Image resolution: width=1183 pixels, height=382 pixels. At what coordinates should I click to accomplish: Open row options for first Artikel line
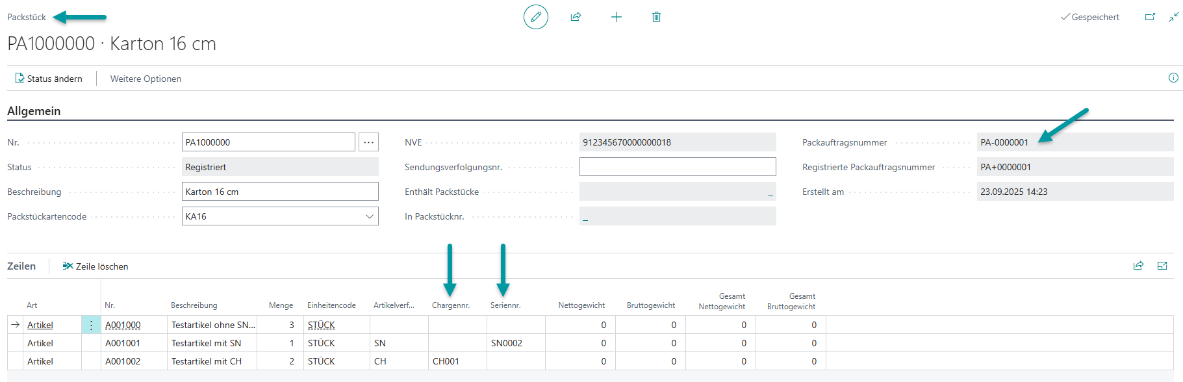coord(91,325)
